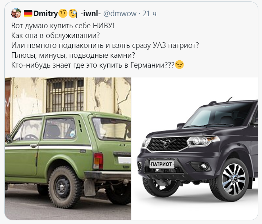
Task: Click the tweet line mentioning НИВУ
Action: pos(63,26)
